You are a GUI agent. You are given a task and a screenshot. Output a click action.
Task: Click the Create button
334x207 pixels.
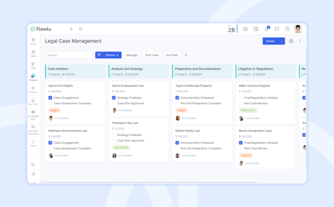pyautogui.click(x=270, y=41)
